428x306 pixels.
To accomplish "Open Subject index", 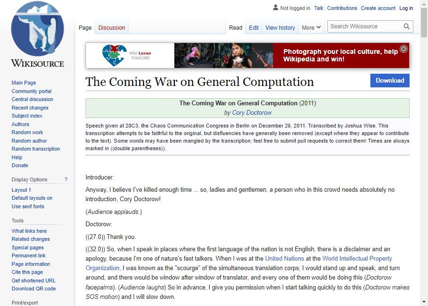I will click(27, 116).
